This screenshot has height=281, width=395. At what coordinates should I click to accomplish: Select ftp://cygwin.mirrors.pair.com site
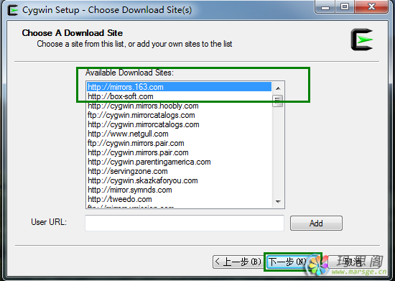[x=179, y=143]
